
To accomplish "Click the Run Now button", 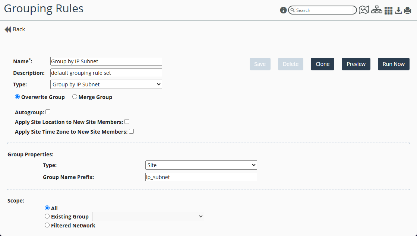I will [x=394, y=64].
